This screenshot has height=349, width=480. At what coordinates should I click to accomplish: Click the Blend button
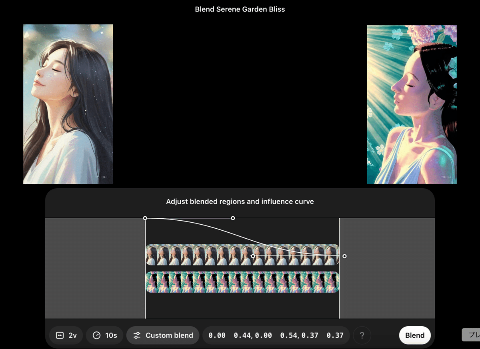(x=415, y=335)
